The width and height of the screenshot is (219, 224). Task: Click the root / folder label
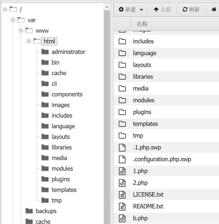(21, 9)
